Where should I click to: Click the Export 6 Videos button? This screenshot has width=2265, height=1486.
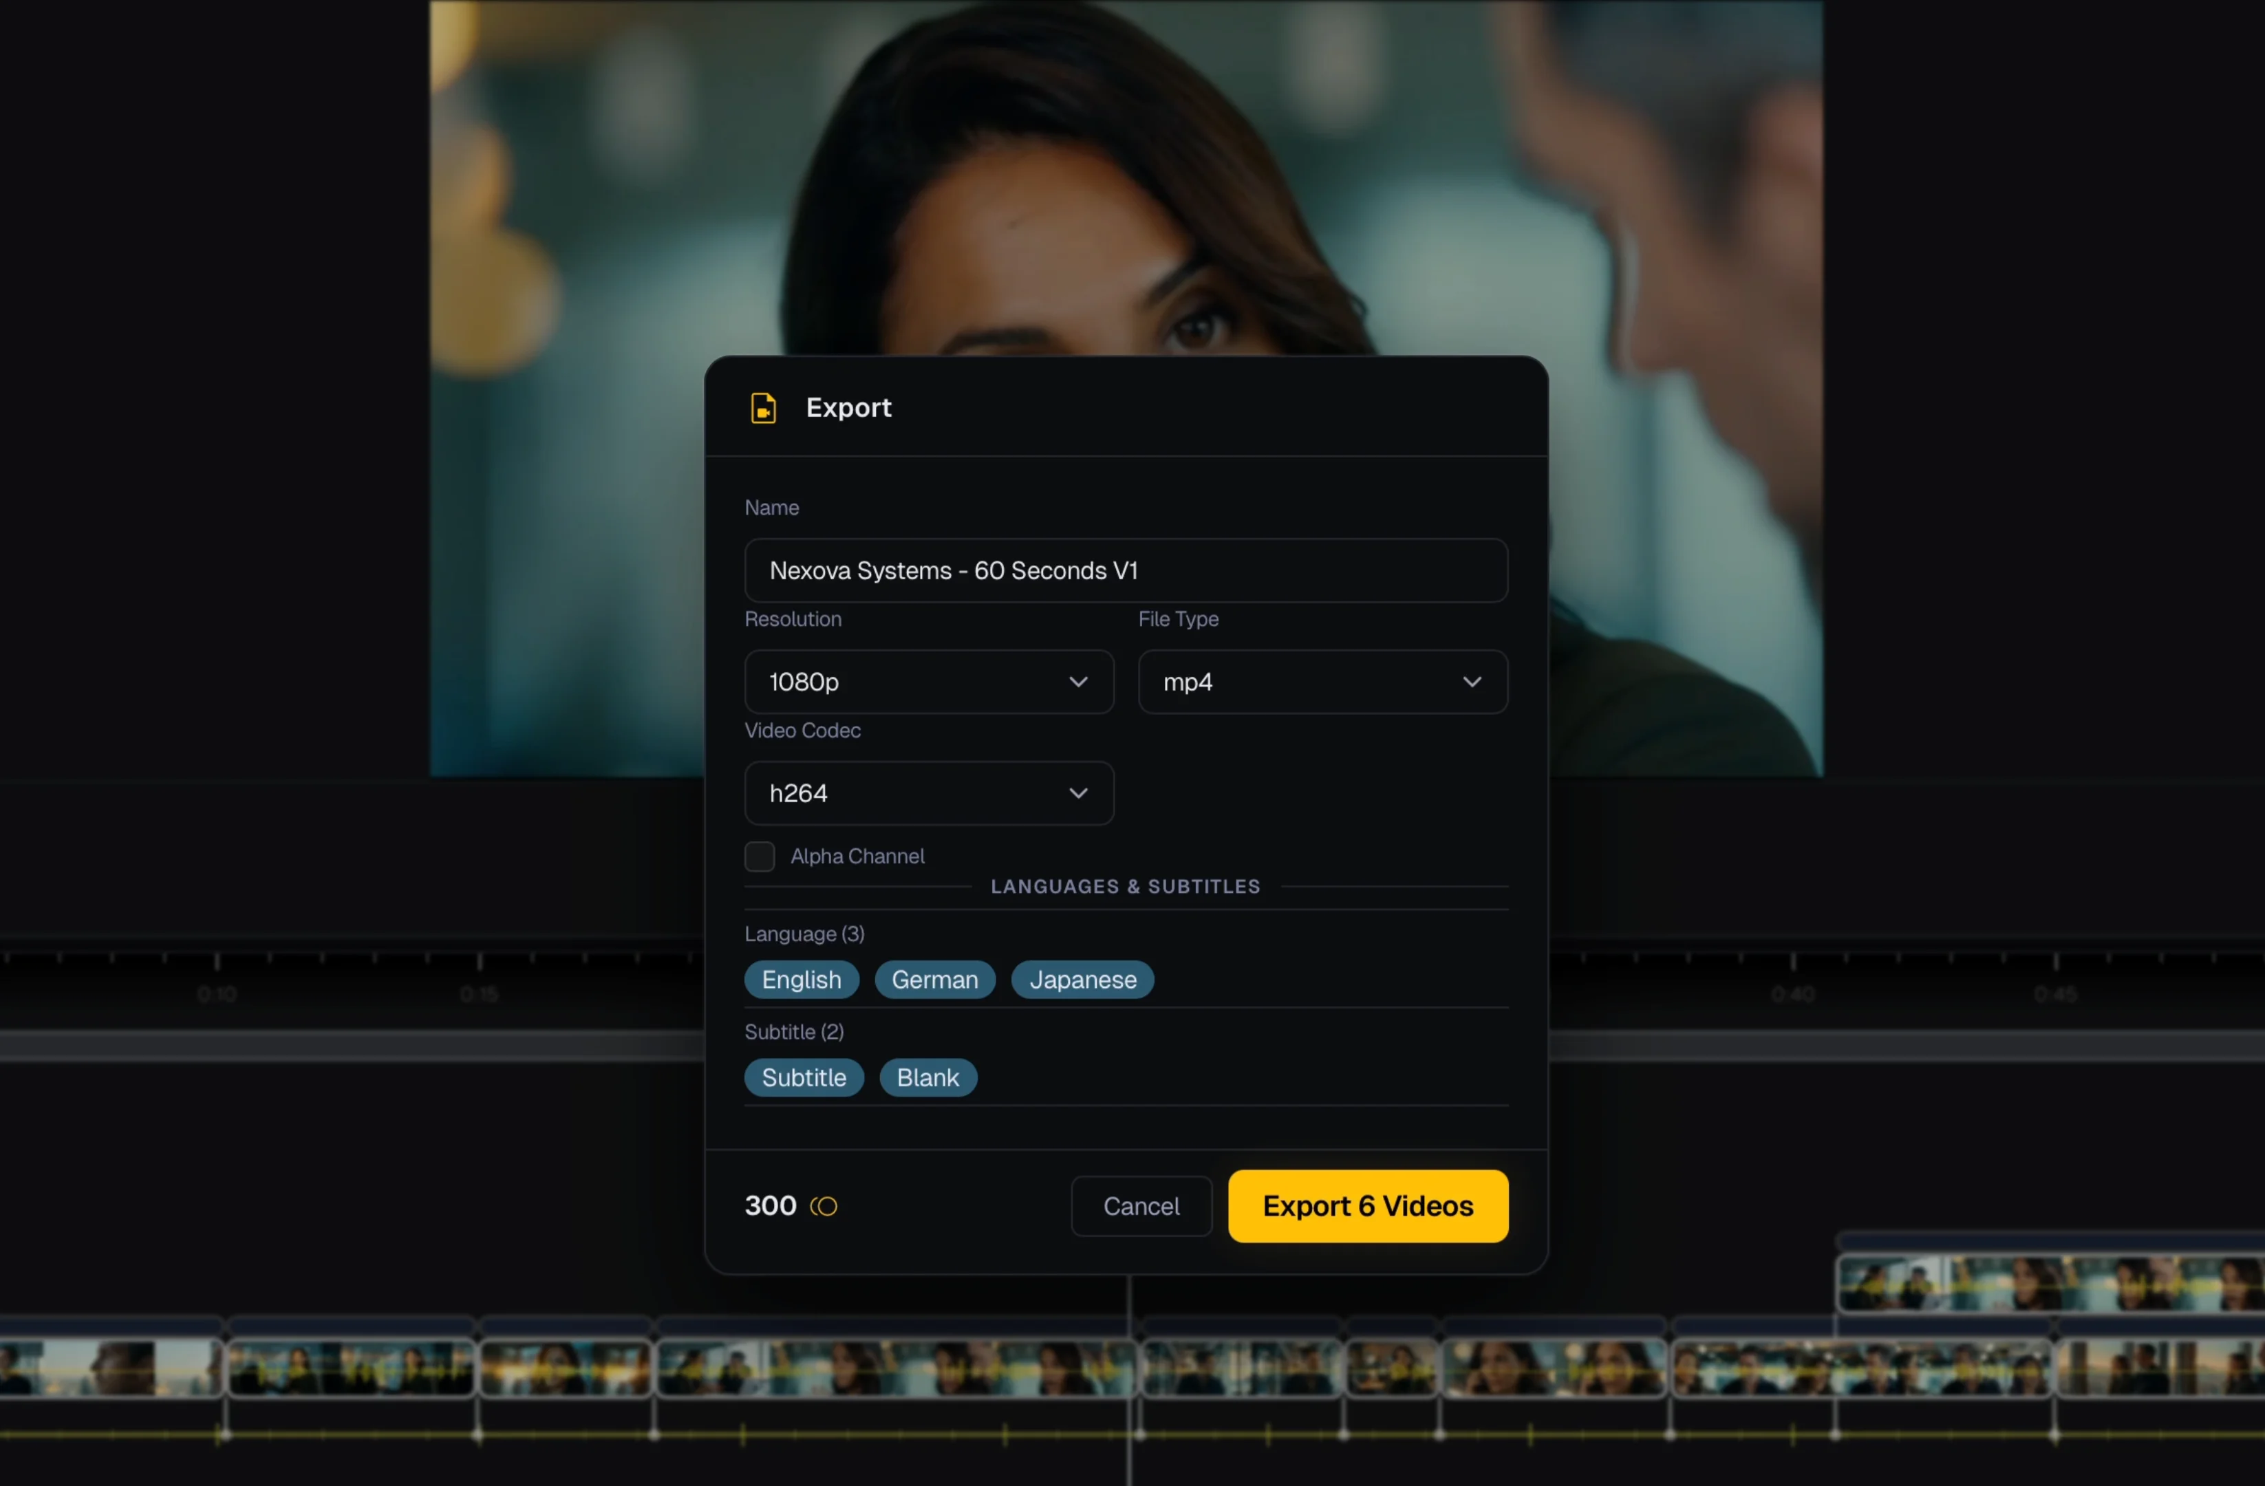point(1368,1205)
